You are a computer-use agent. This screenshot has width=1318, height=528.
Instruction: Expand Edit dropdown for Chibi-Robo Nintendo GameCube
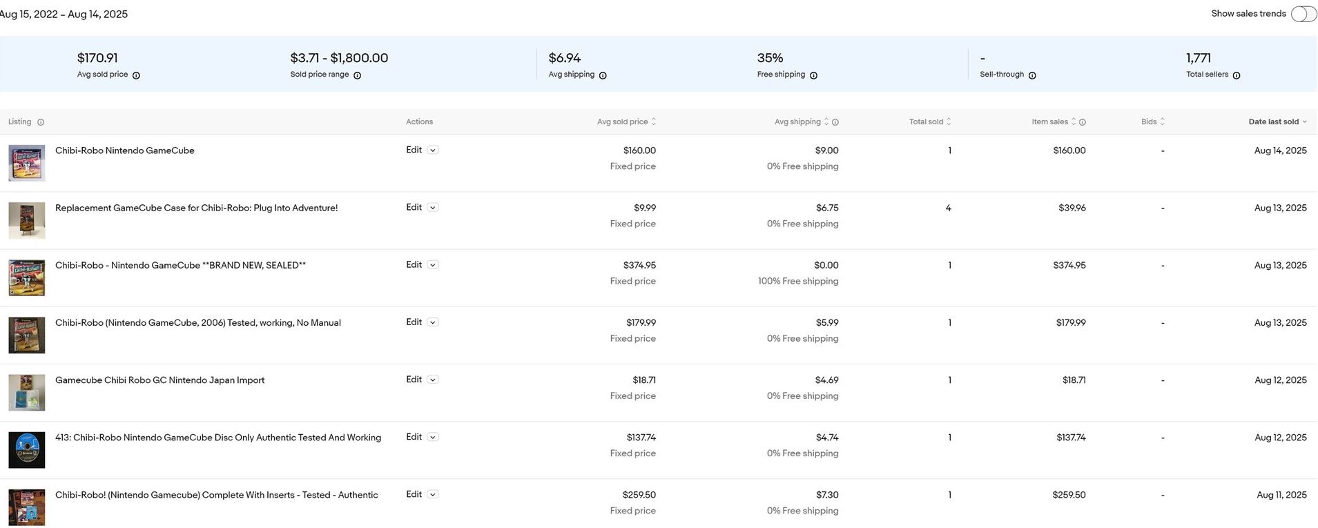pos(433,150)
